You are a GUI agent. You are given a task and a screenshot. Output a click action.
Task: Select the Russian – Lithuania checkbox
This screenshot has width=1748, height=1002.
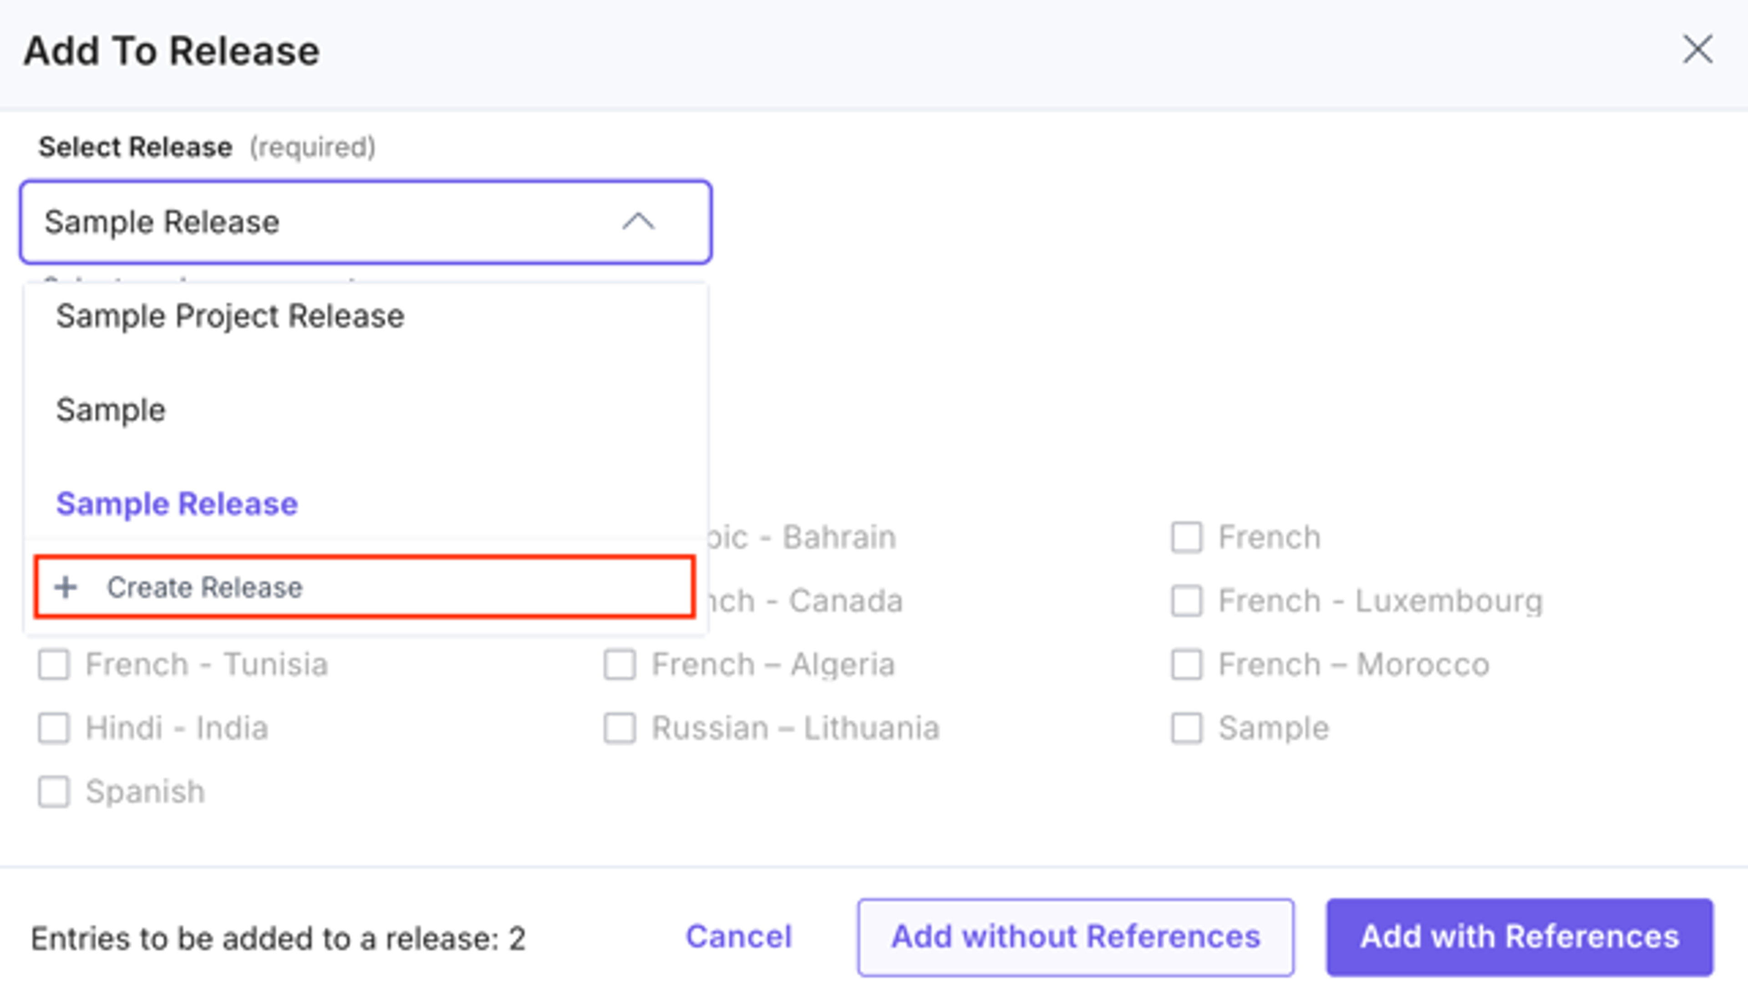click(620, 728)
